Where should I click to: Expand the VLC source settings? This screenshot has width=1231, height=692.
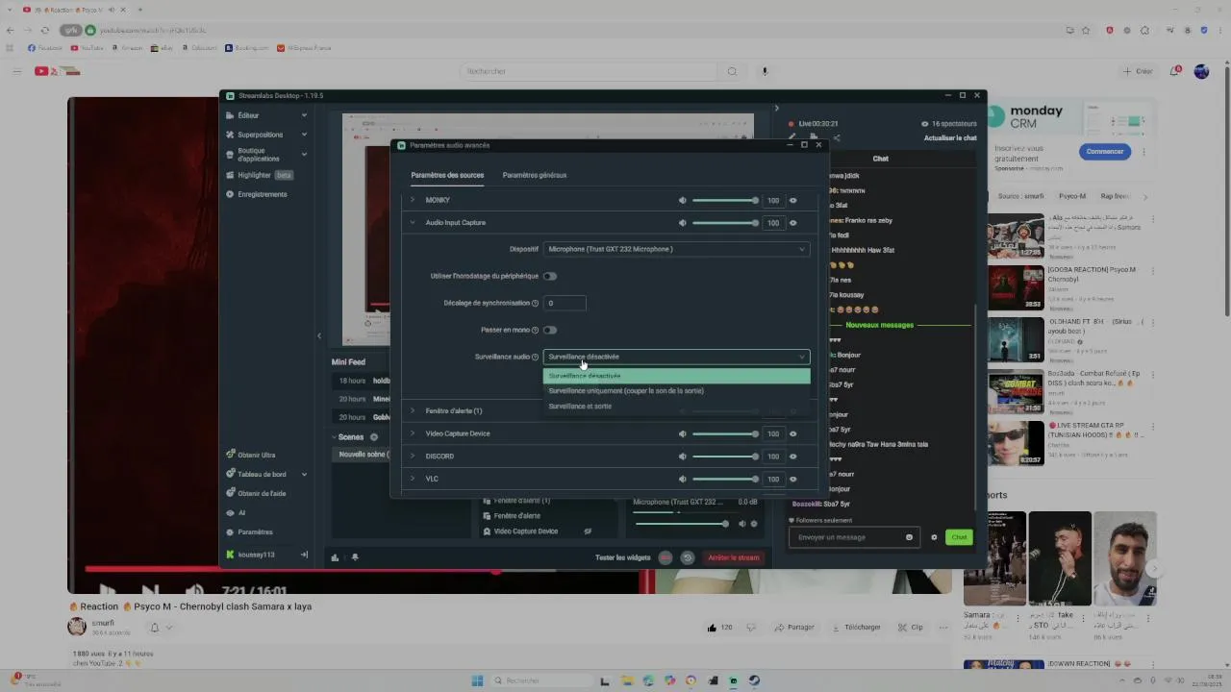coord(413,479)
